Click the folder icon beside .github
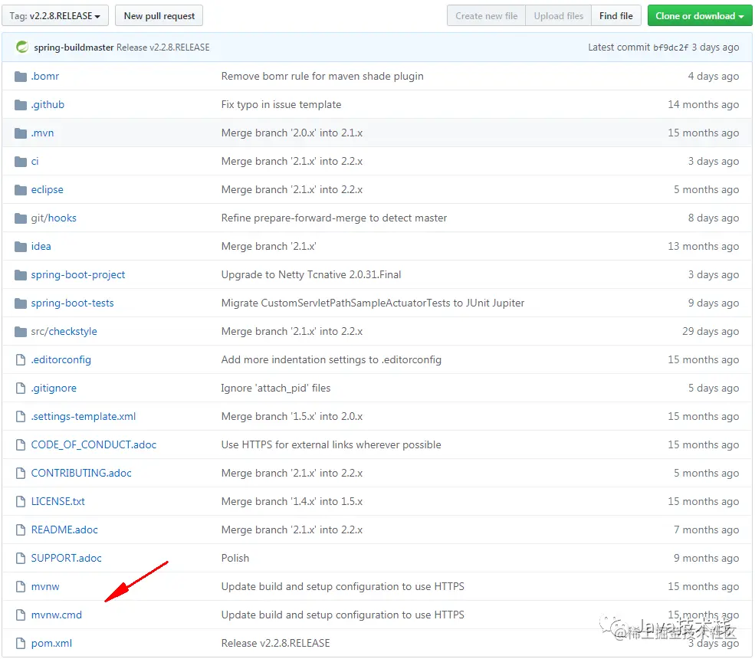Screen dimensions: 755x659 tap(21, 105)
